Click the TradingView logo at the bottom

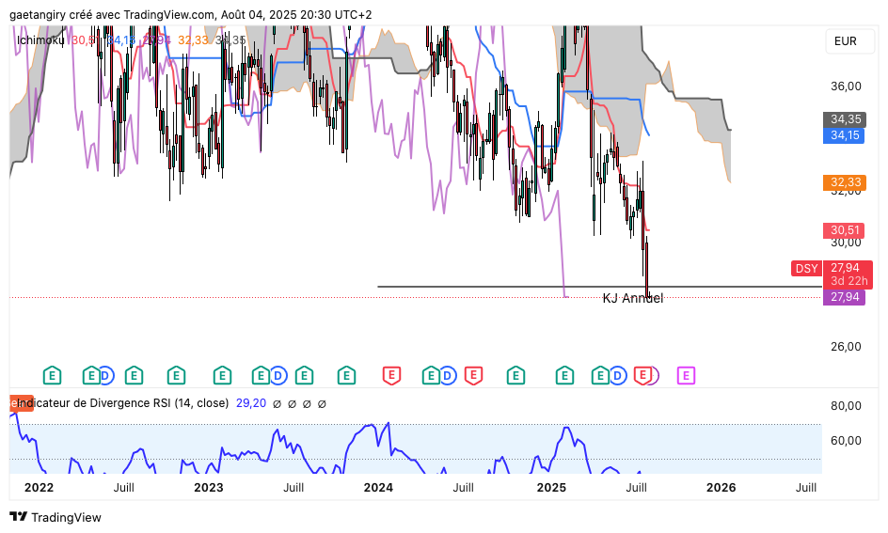click(x=55, y=517)
